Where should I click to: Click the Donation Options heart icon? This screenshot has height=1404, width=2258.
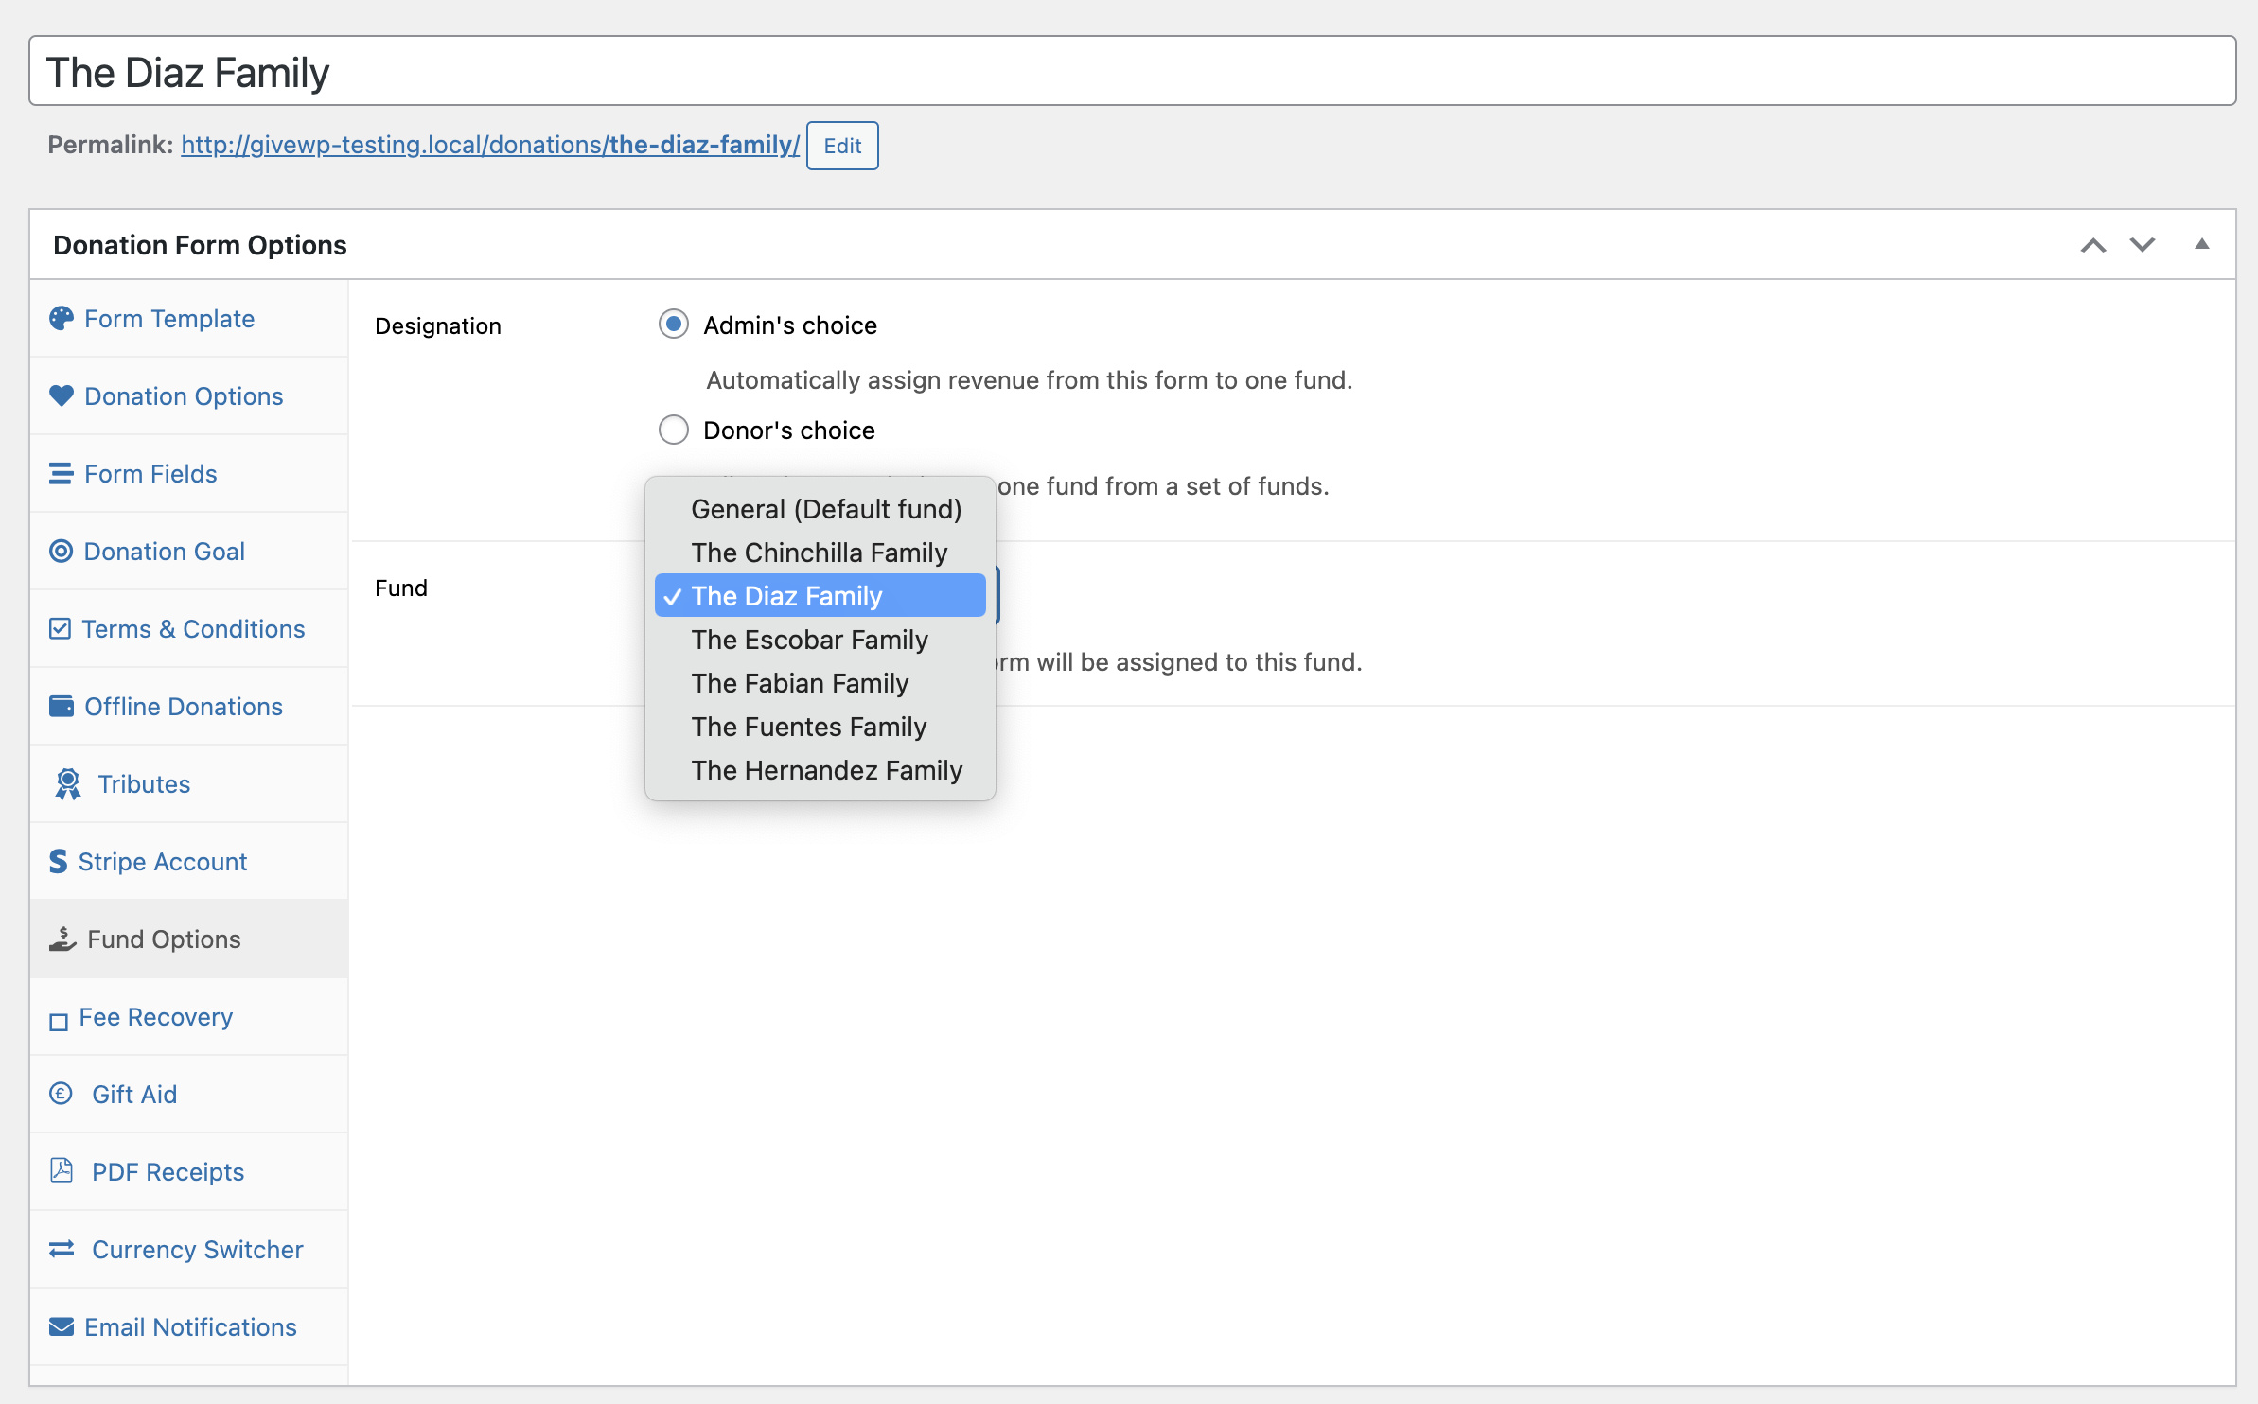pyautogui.click(x=62, y=396)
